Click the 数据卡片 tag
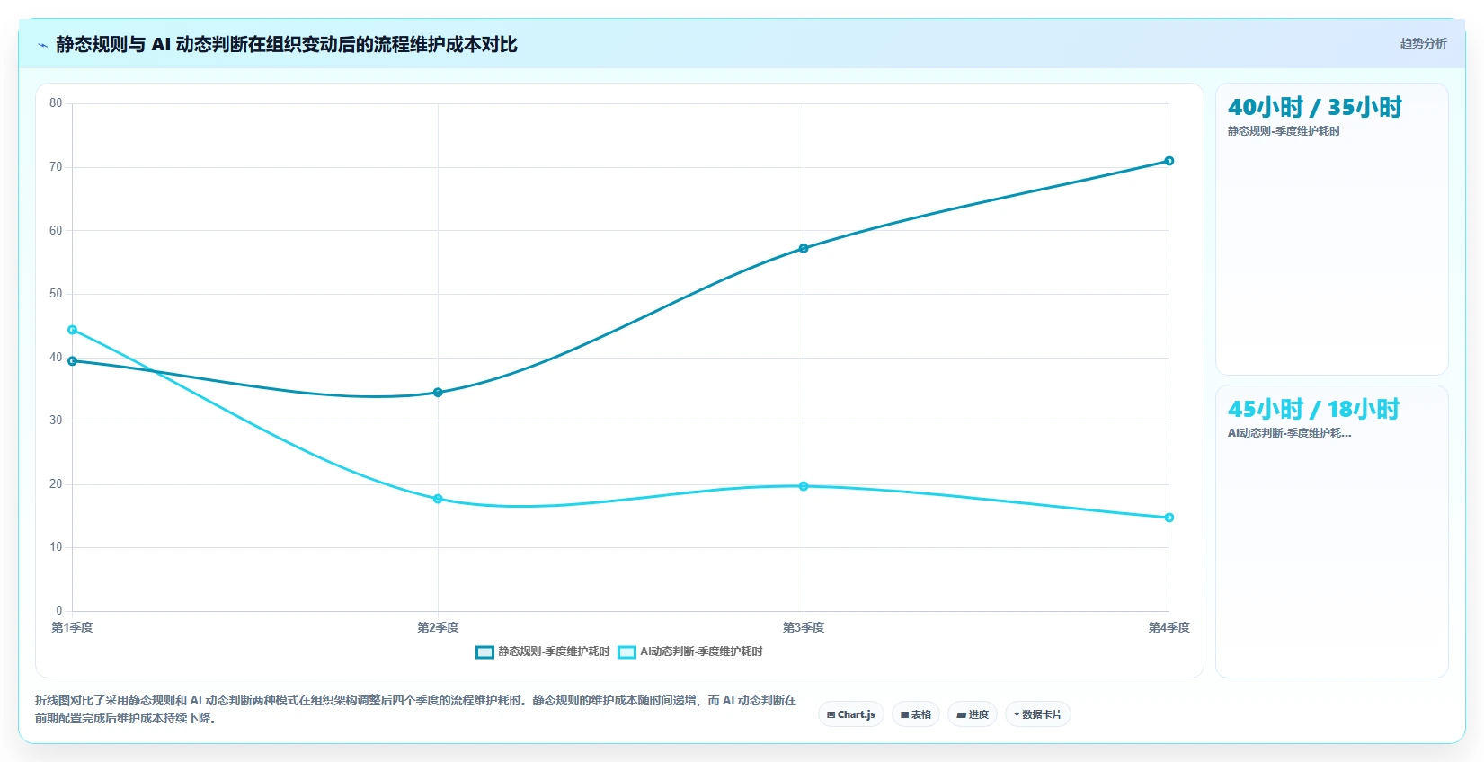Image resolution: width=1484 pixels, height=762 pixels. [x=1038, y=714]
